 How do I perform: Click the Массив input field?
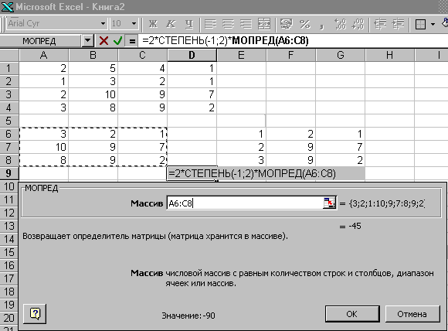[245, 203]
